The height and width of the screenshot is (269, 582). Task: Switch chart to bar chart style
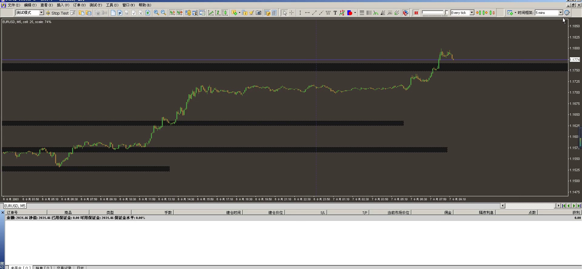(x=218, y=13)
